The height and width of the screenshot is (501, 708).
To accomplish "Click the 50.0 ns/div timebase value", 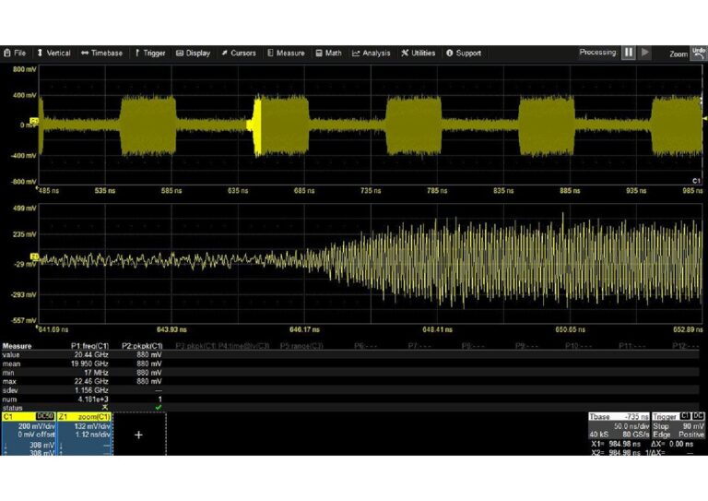I will (631, 426).
